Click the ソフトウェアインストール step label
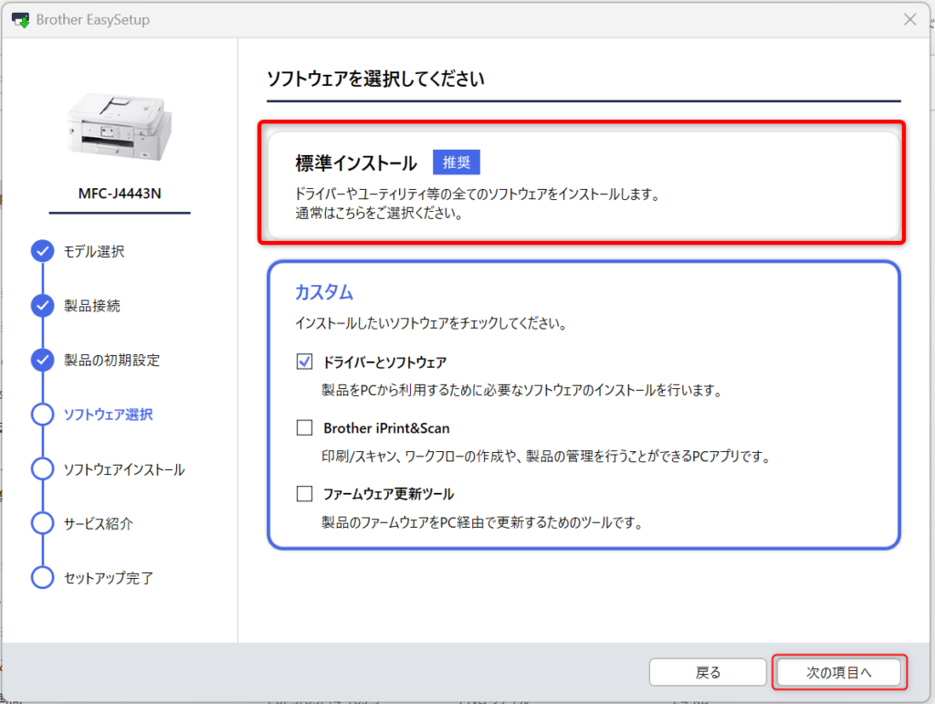 coord(124,469)
